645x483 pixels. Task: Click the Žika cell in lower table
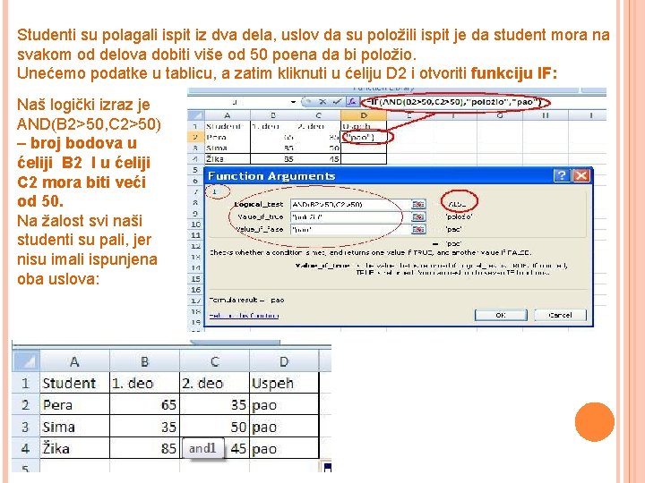point(74,448)
